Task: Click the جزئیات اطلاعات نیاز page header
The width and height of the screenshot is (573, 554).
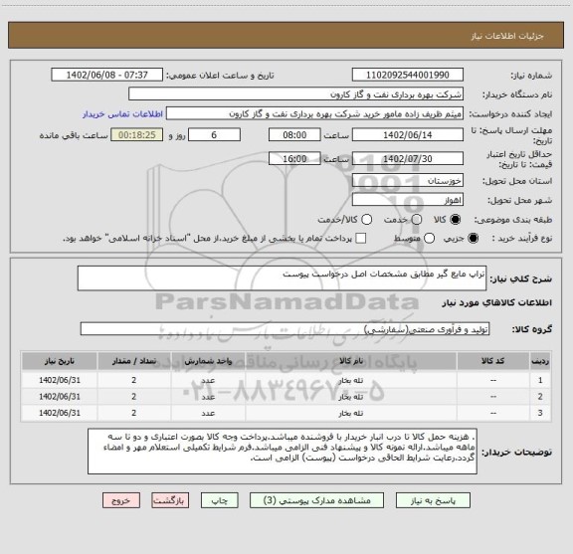Action: (x=507, y=36)
